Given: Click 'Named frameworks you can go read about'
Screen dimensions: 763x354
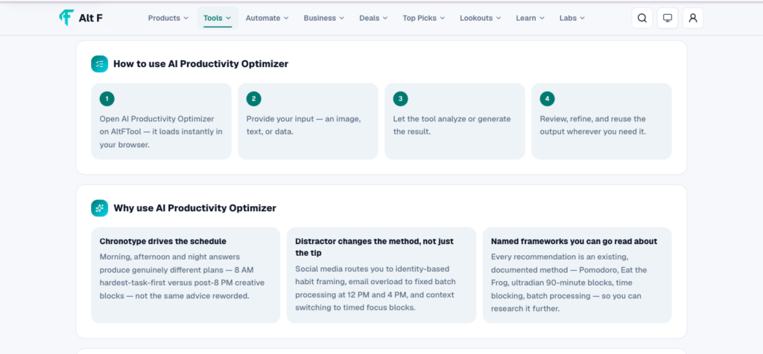Looking at the screenshot, I should pos(574,242).
